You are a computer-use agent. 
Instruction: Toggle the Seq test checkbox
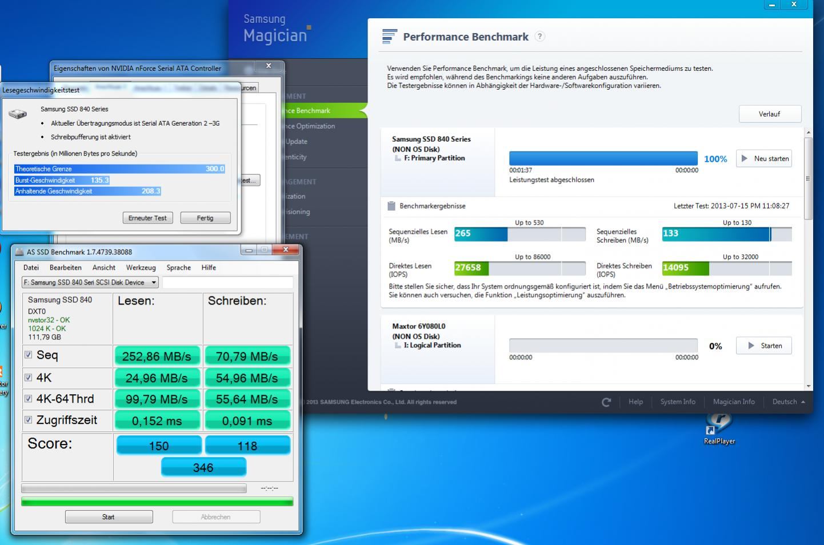click(x=28, y=355)
